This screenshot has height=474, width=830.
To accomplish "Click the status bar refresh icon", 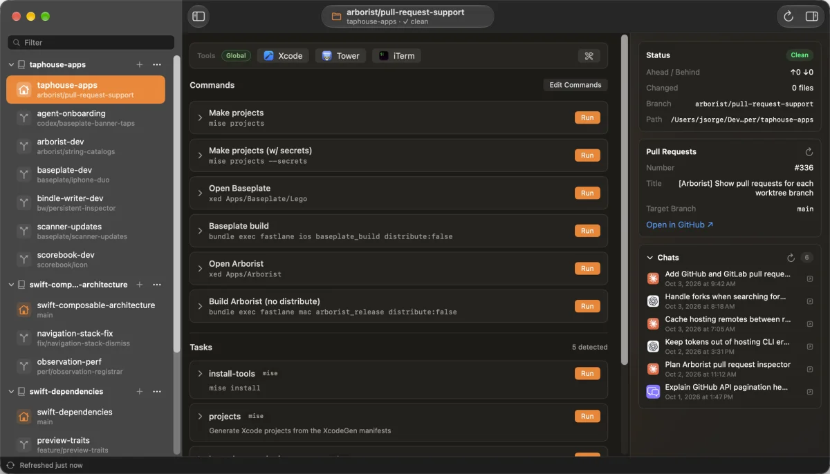I will 10,466.
